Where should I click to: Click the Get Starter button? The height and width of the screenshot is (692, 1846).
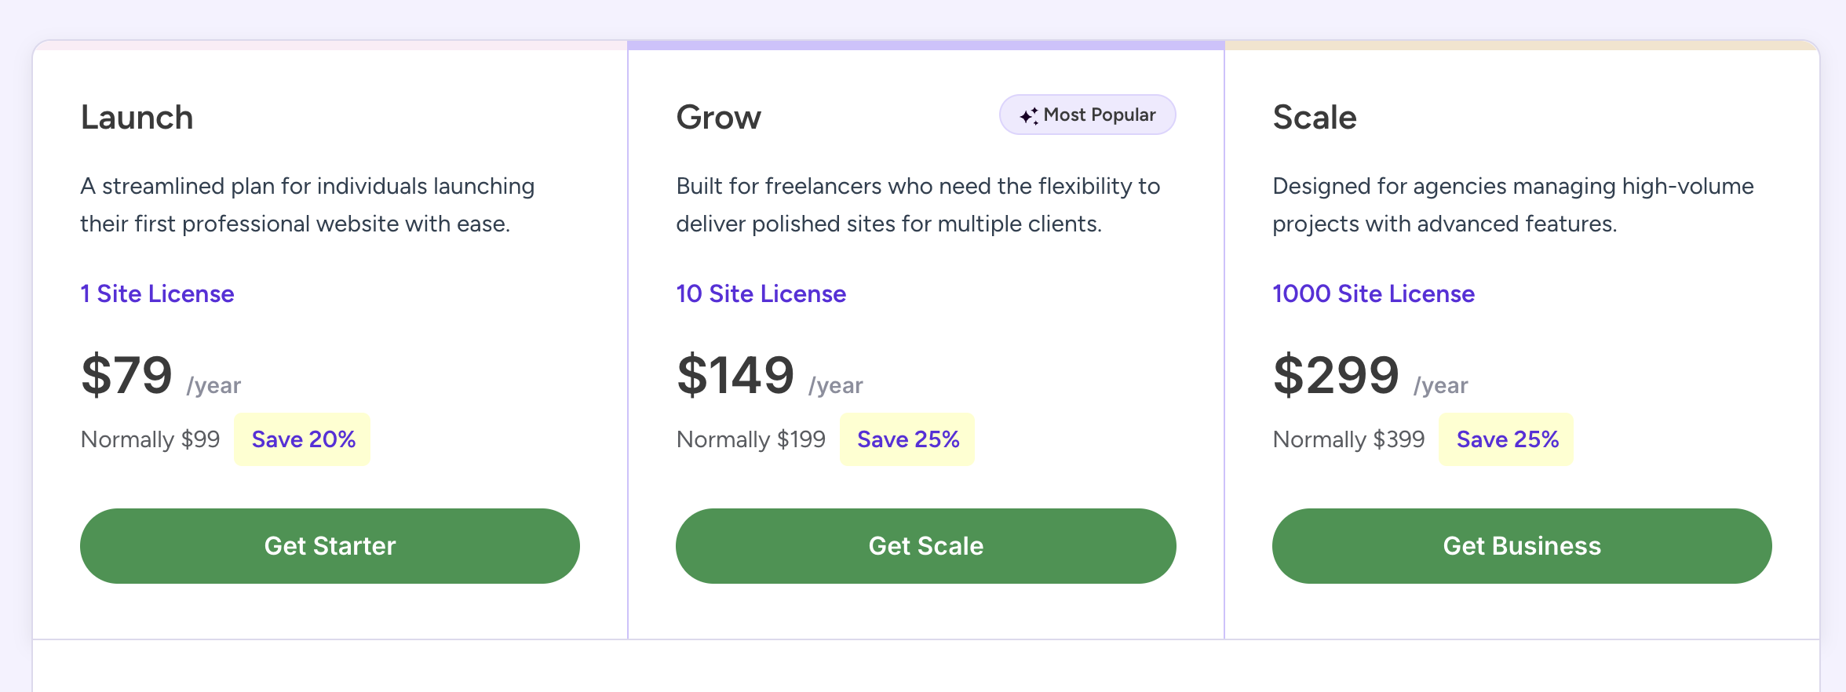[x=330, y=546]
